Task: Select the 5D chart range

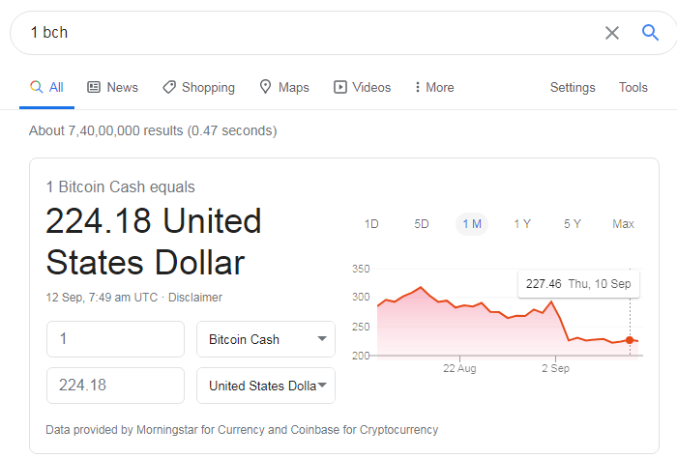Action: (x=422, y=224)
